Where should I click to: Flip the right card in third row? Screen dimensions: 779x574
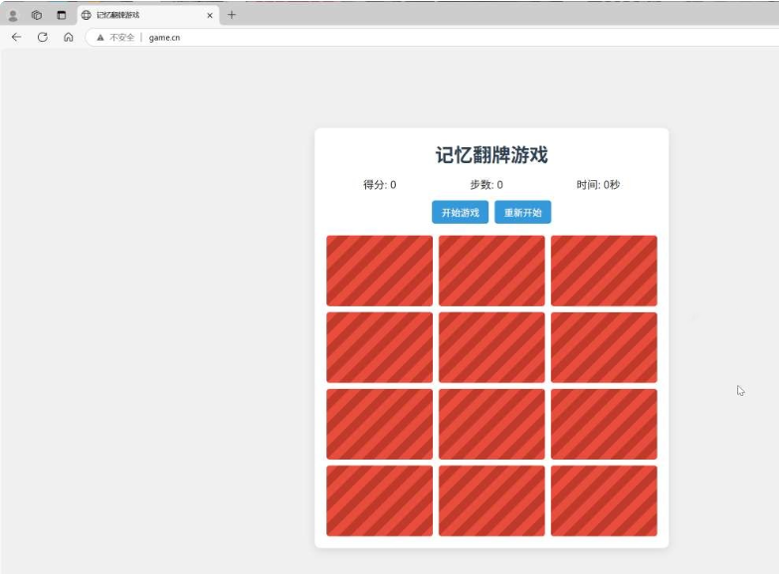(x=604, y=424)
